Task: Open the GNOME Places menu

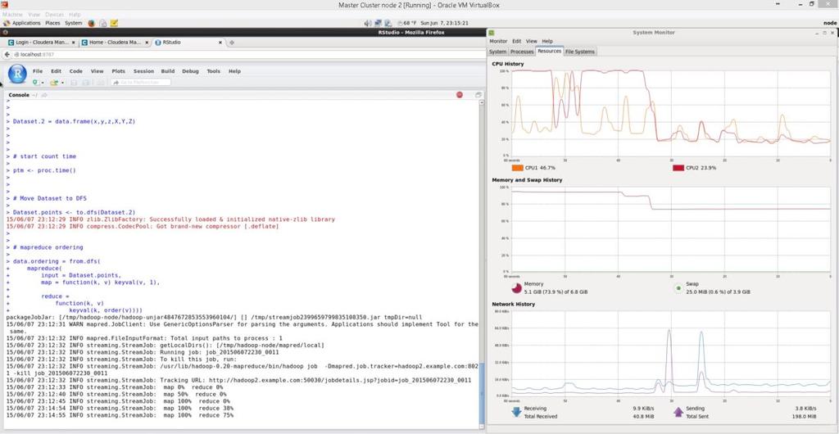Action: pos(52,23)
